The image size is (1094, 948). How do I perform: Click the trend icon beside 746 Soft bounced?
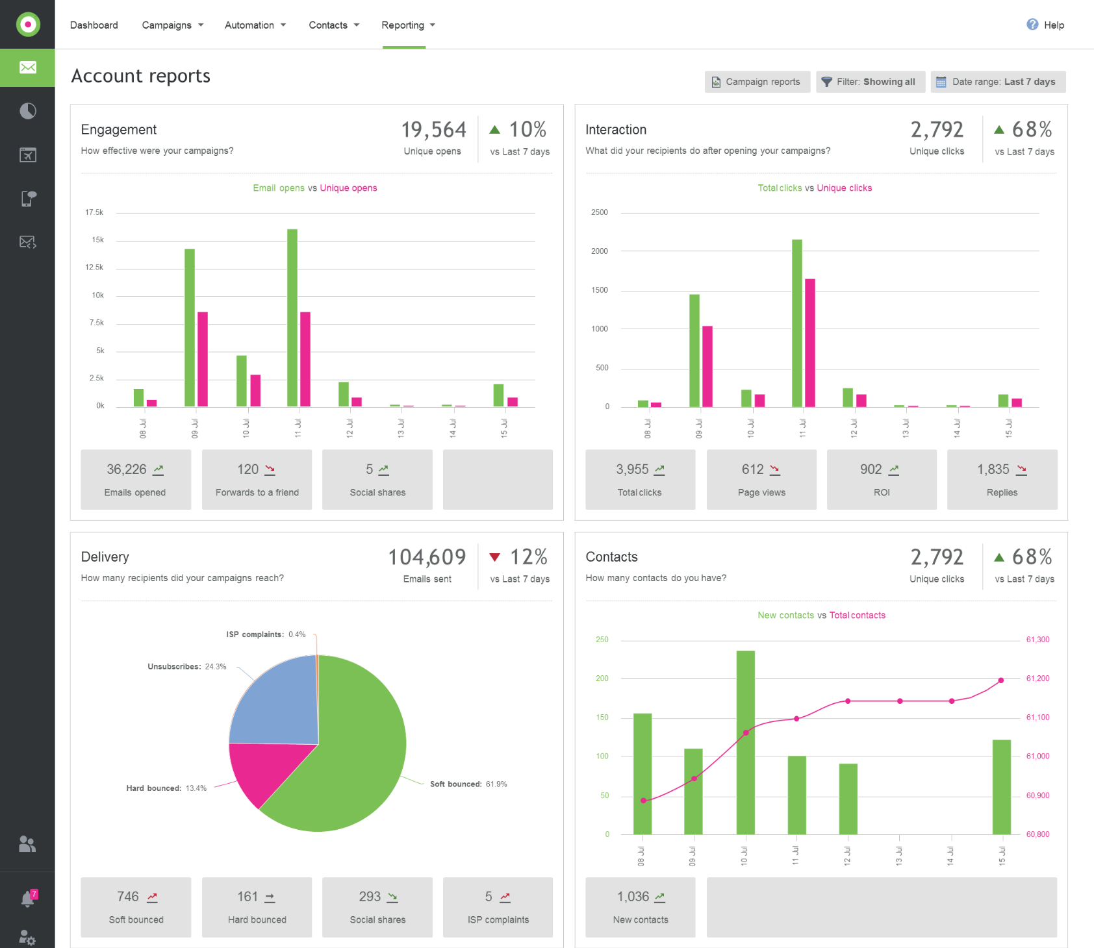point(152,897)
